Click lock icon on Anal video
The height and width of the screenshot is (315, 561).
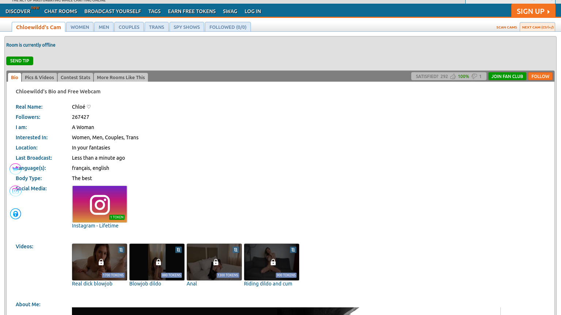coord(216,262)
